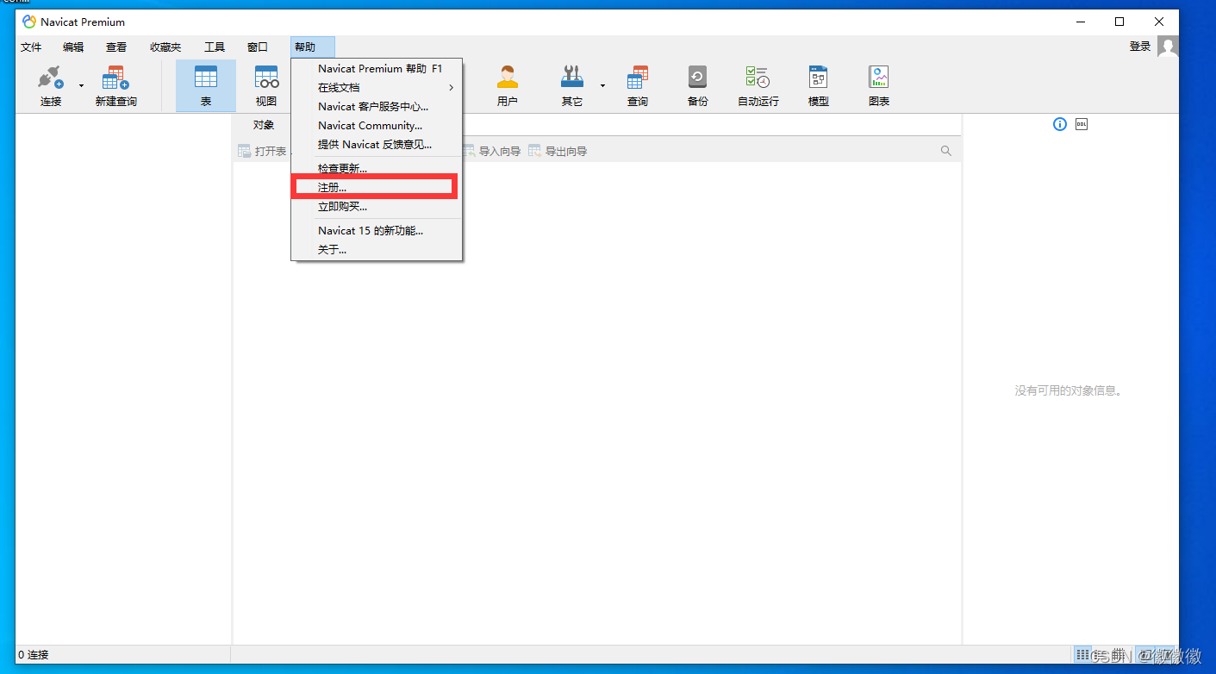Viewport: 1216px width, 674px height.
Task: Click the 登录 (Sign In) link
Action: [x=1140, y=47]
